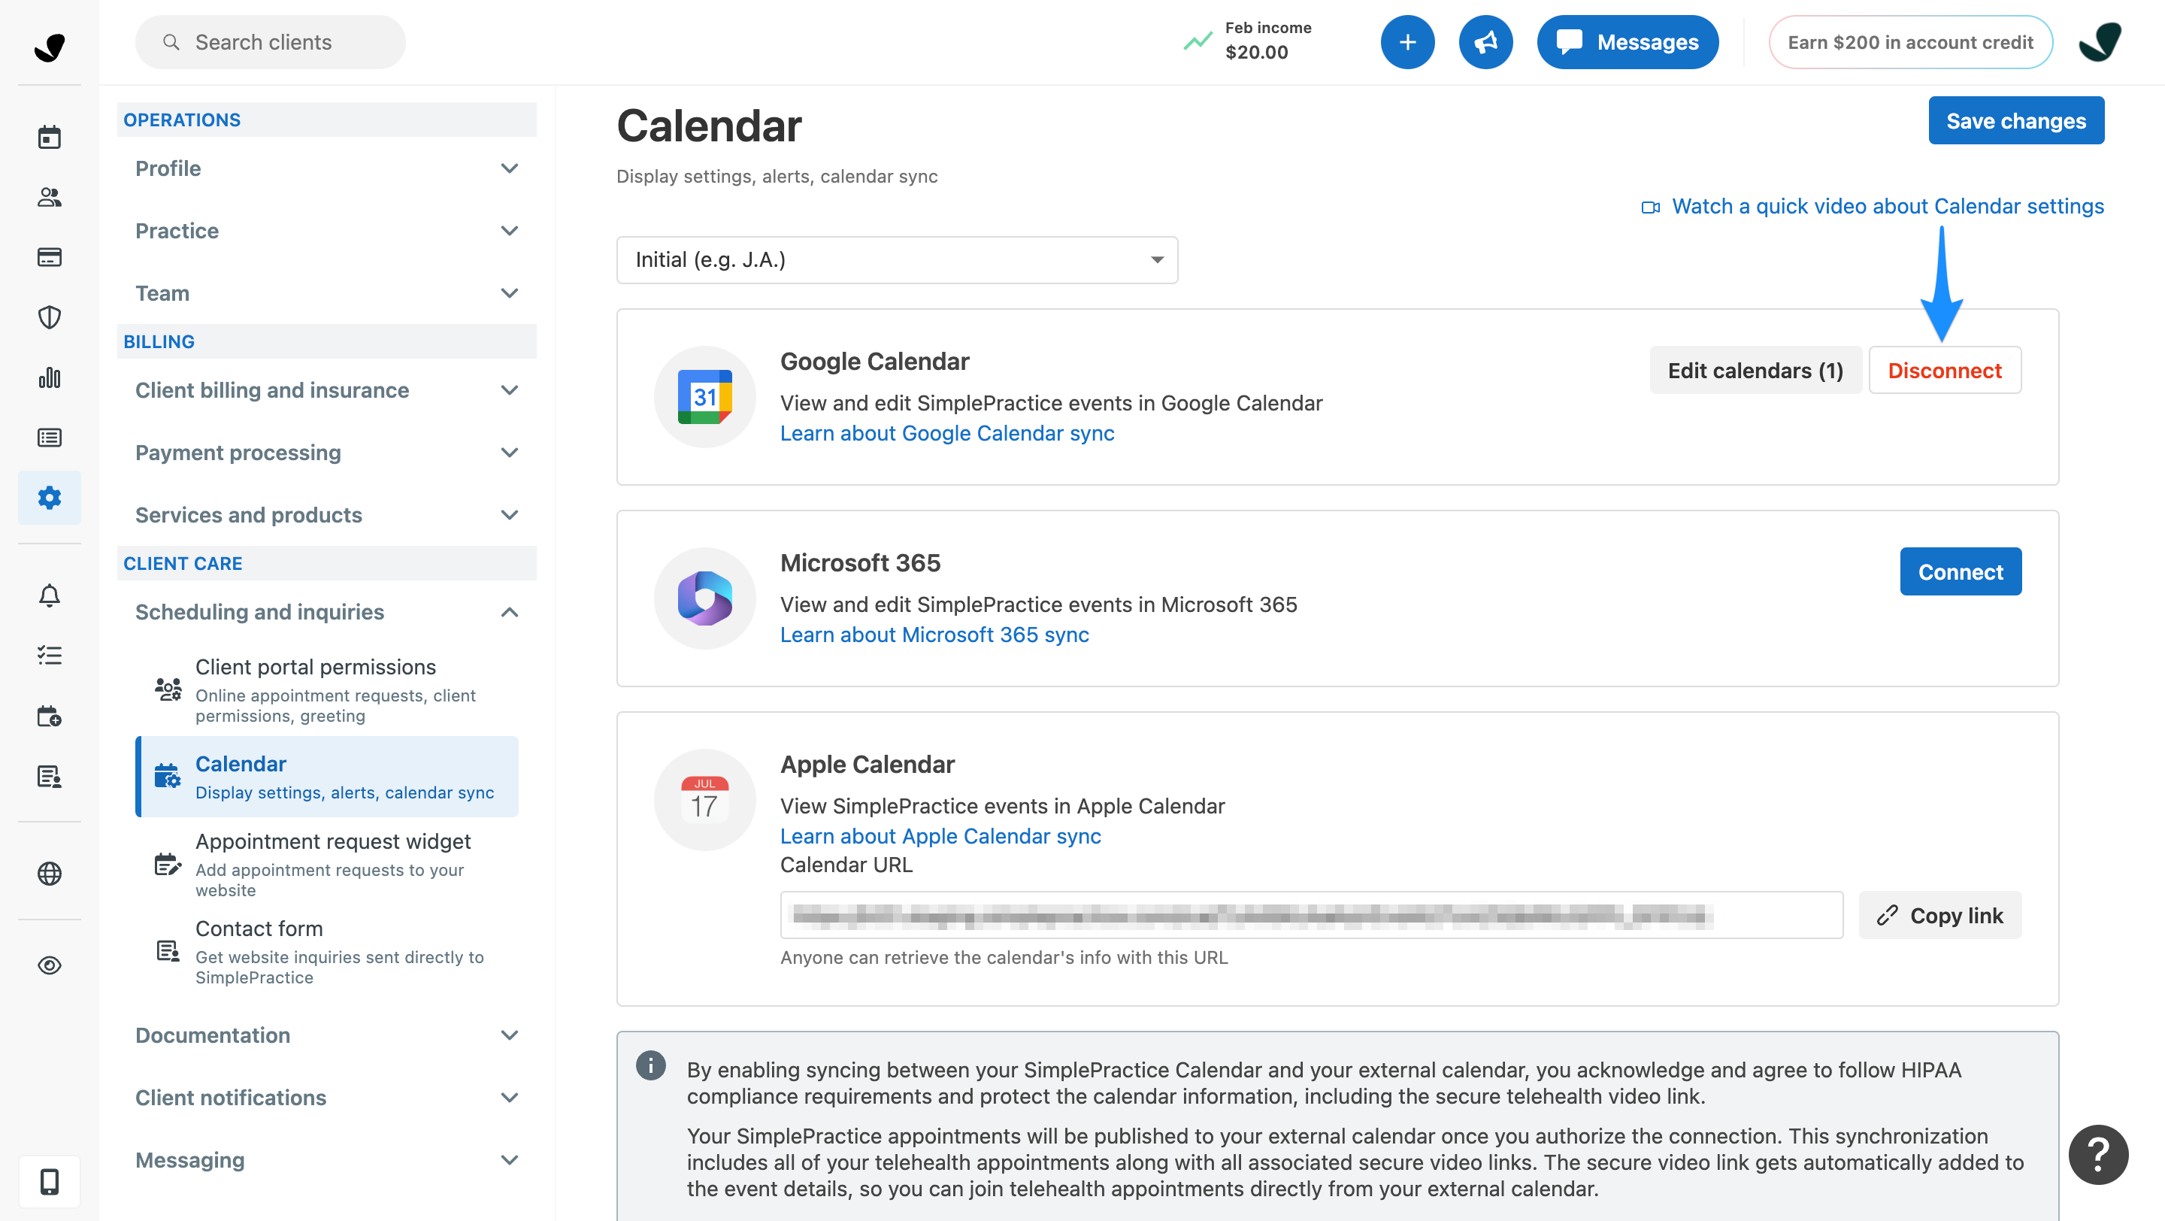Select the Calendar settings item

click(x=327, y=777)
